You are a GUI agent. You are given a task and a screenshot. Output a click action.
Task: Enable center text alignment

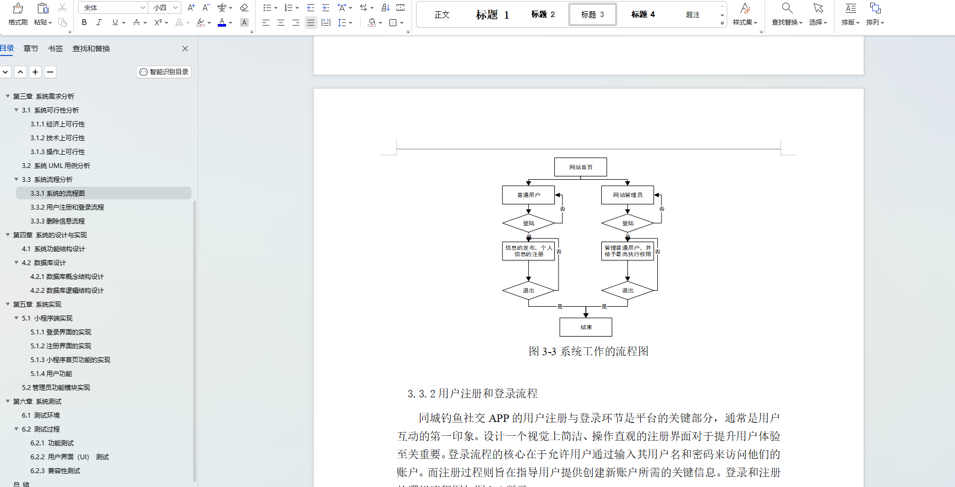pyautogui.click(x=280, y=22)
